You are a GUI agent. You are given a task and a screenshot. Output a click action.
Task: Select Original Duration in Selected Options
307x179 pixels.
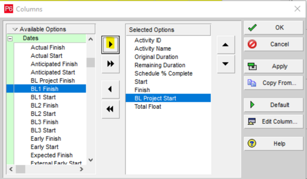tap(156, 57)
